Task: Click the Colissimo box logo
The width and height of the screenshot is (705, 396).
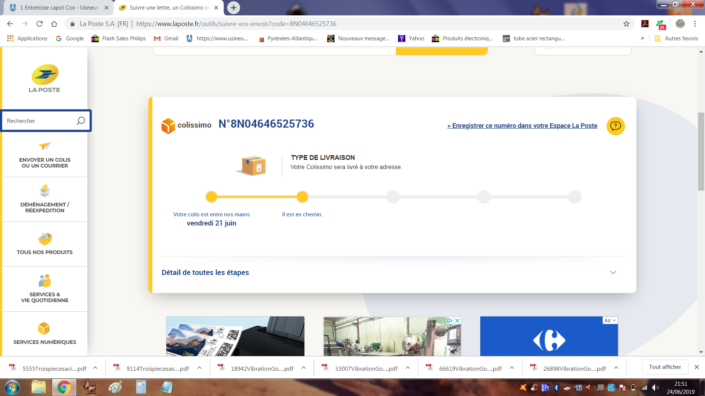Action: (x=168, y=126)
